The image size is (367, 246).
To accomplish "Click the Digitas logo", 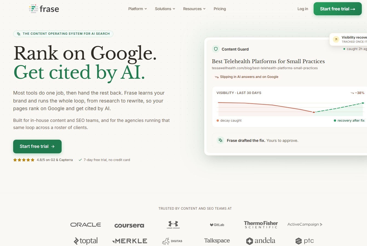I will coord(172,241).
